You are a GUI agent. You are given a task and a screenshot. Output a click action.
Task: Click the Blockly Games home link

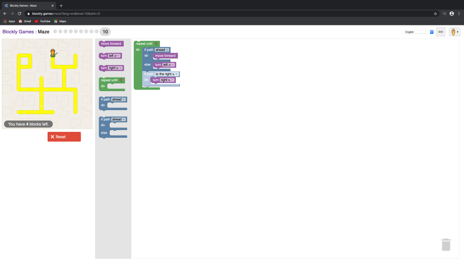18,32
